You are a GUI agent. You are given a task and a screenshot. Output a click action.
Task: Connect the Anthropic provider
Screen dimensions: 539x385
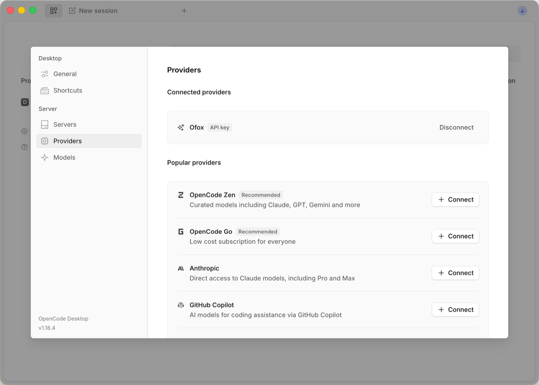coord(455,273)
